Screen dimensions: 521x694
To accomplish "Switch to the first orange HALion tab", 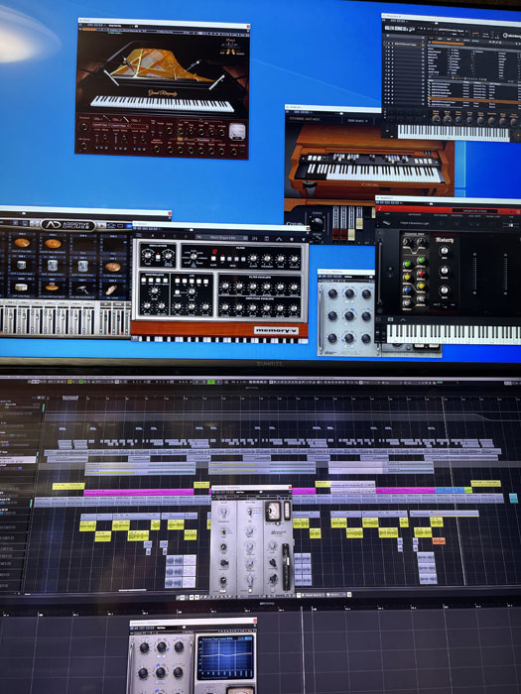I will (x=433, y=39).
